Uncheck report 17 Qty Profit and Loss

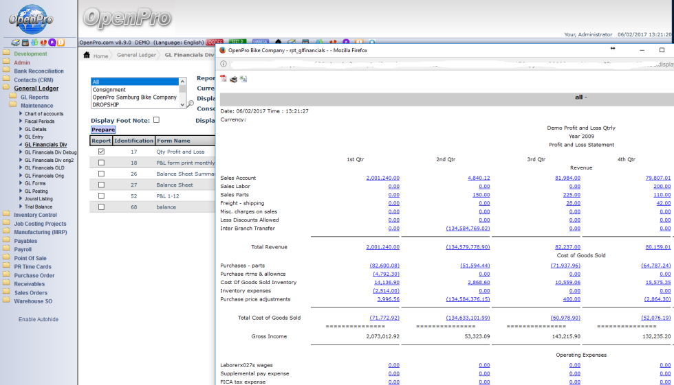tap(102, 152)
